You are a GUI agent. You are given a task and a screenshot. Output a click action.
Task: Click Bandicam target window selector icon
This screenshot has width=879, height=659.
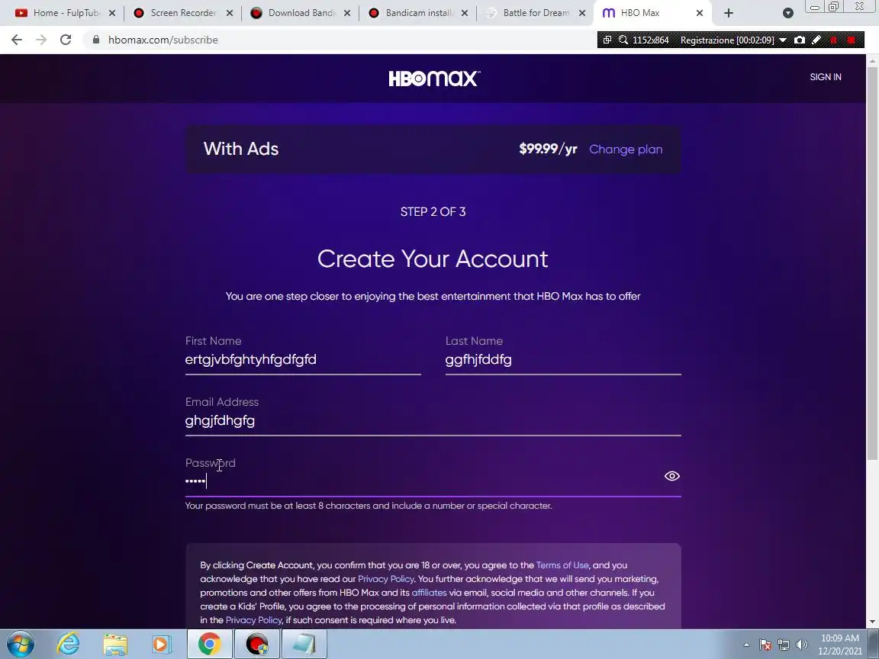(607, 40)
